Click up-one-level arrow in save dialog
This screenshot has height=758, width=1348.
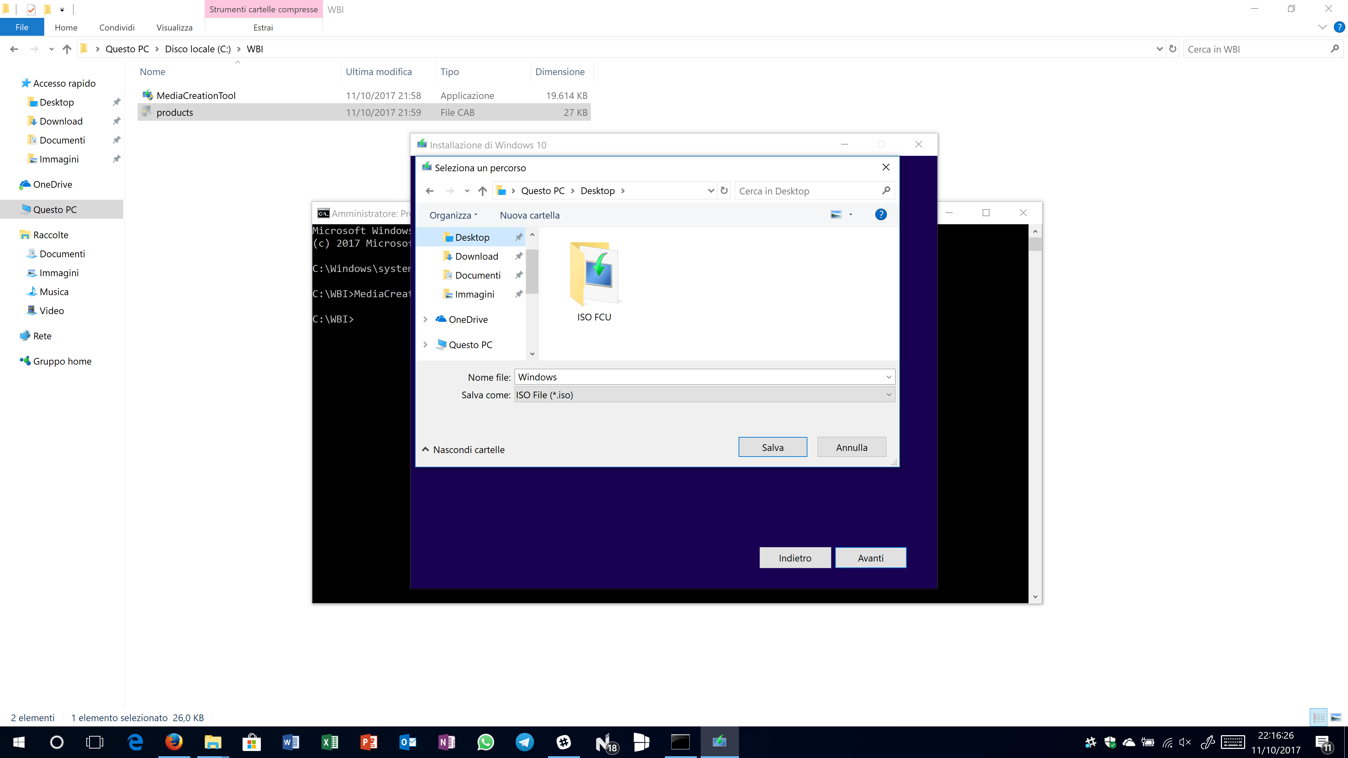click(482, 191)
